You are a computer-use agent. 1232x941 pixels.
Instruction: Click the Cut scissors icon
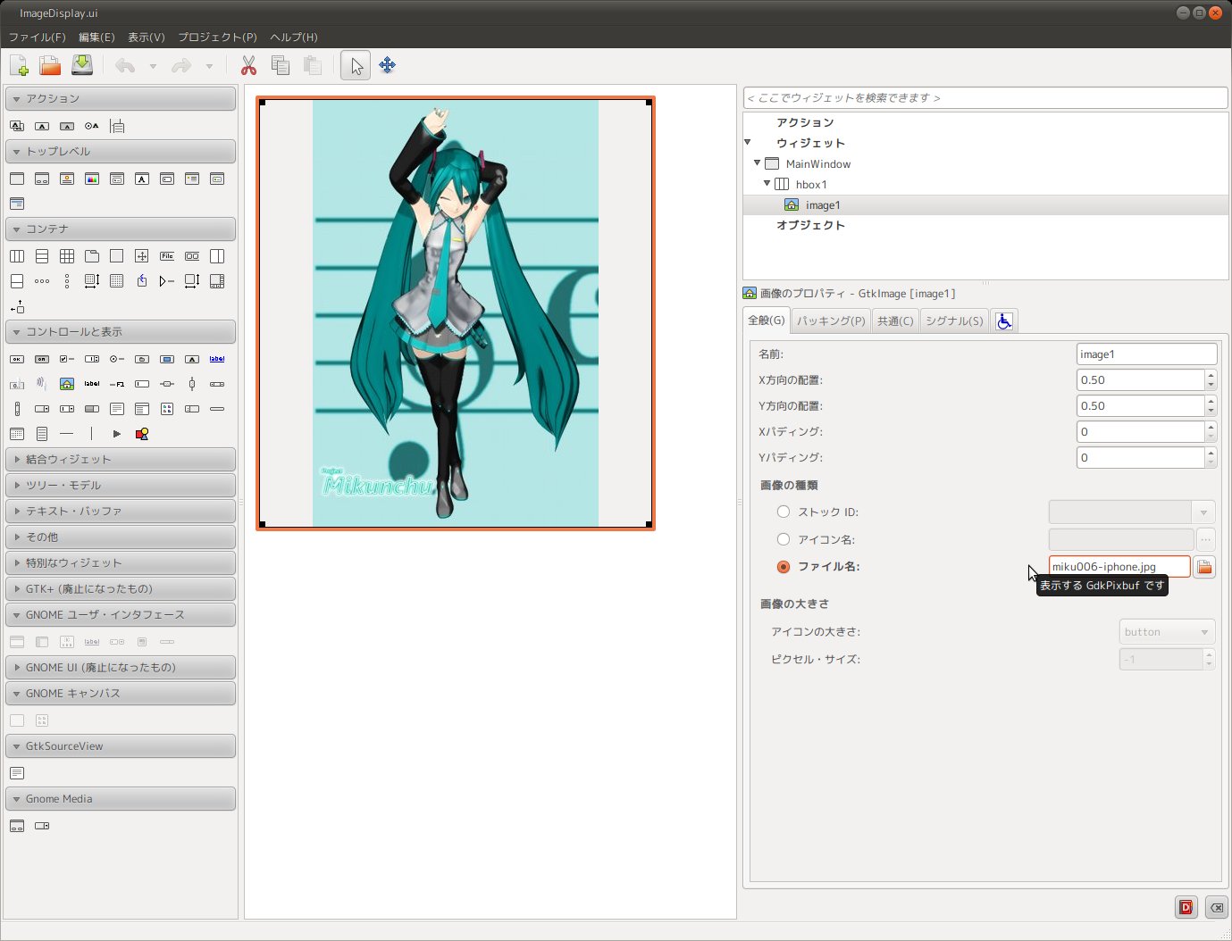pos(248,65)
